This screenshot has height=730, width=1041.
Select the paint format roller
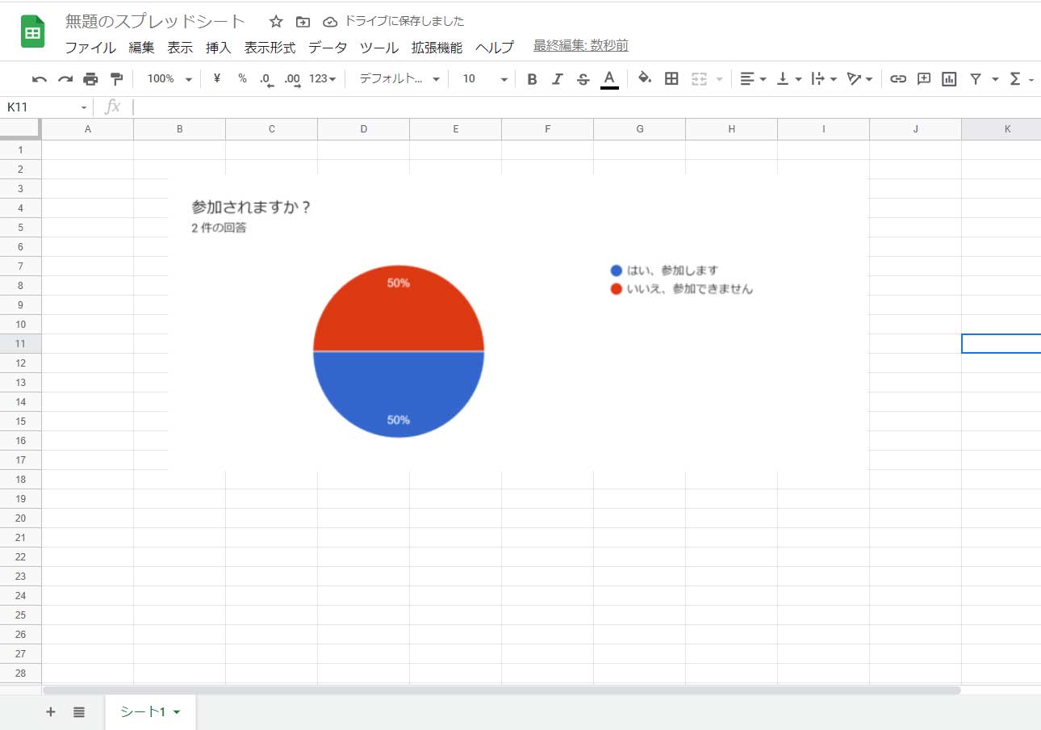point(116,79)
